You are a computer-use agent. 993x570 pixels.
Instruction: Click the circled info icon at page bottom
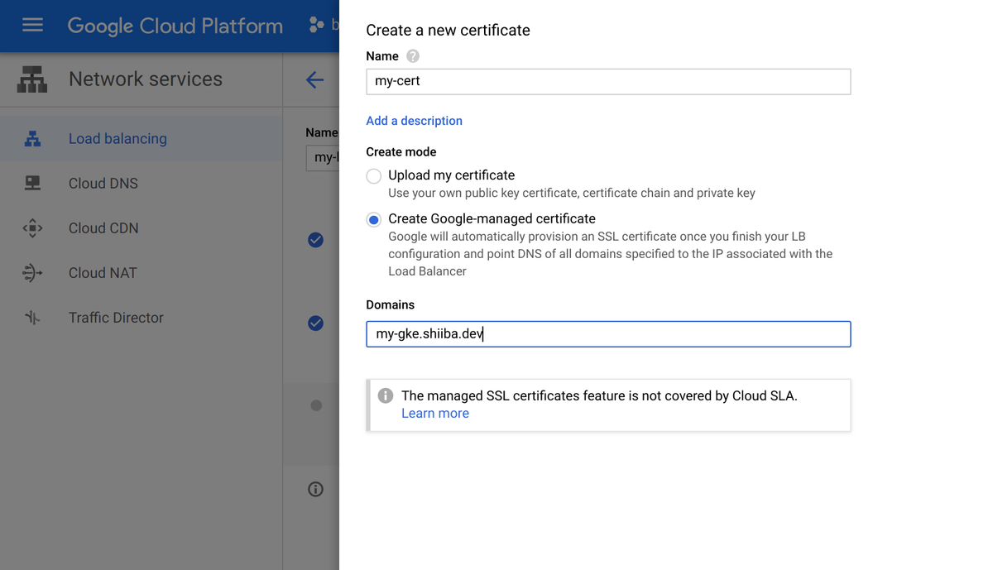click(x=315, y=489)
